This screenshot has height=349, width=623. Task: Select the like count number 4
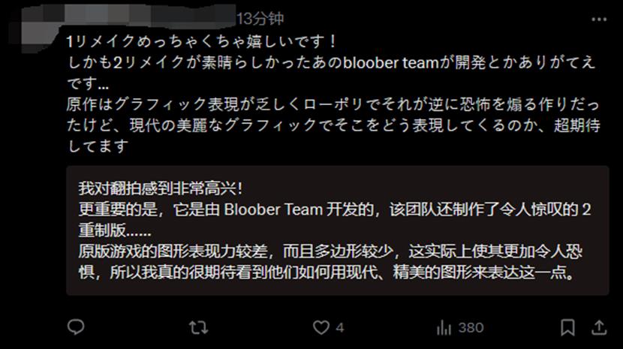[x=340, y=327]
